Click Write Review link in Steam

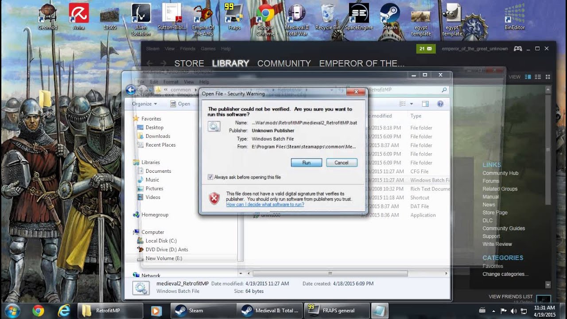pos(497,244)
